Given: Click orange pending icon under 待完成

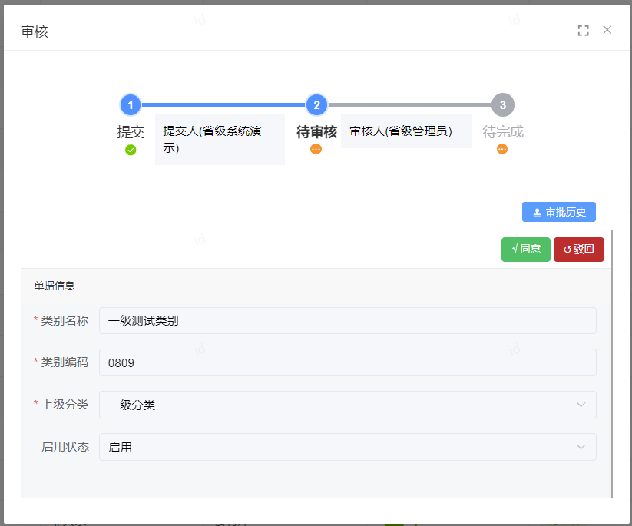Looking at the screenshot, I should pyautogui.click(x=502, y=149).
